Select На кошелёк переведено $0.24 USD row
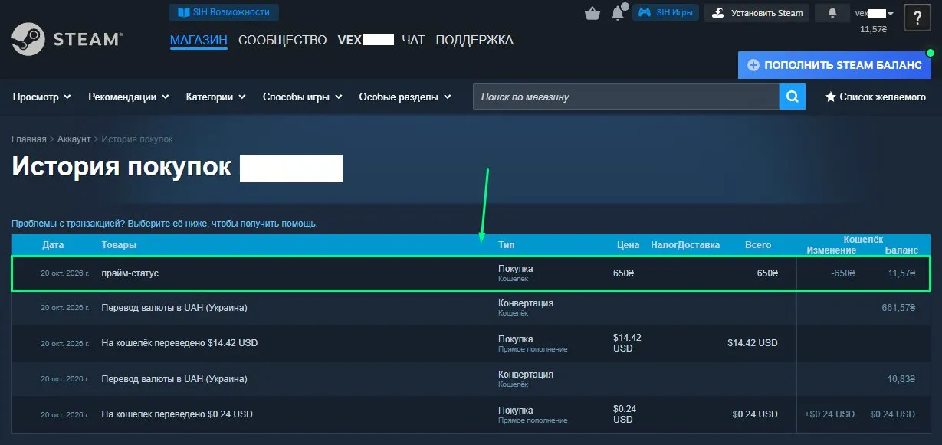 coord(471,414)
